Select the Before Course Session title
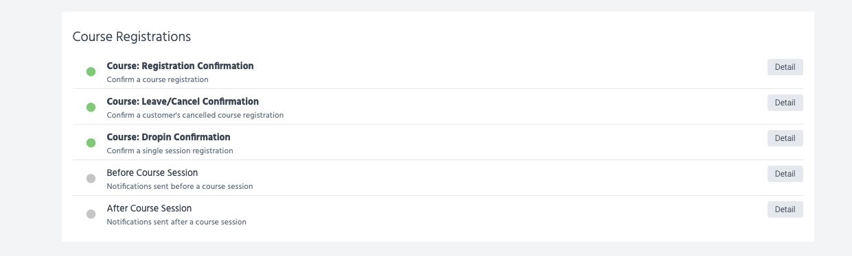The width and height of the screenshot is (852, 256). pos(152,173)
